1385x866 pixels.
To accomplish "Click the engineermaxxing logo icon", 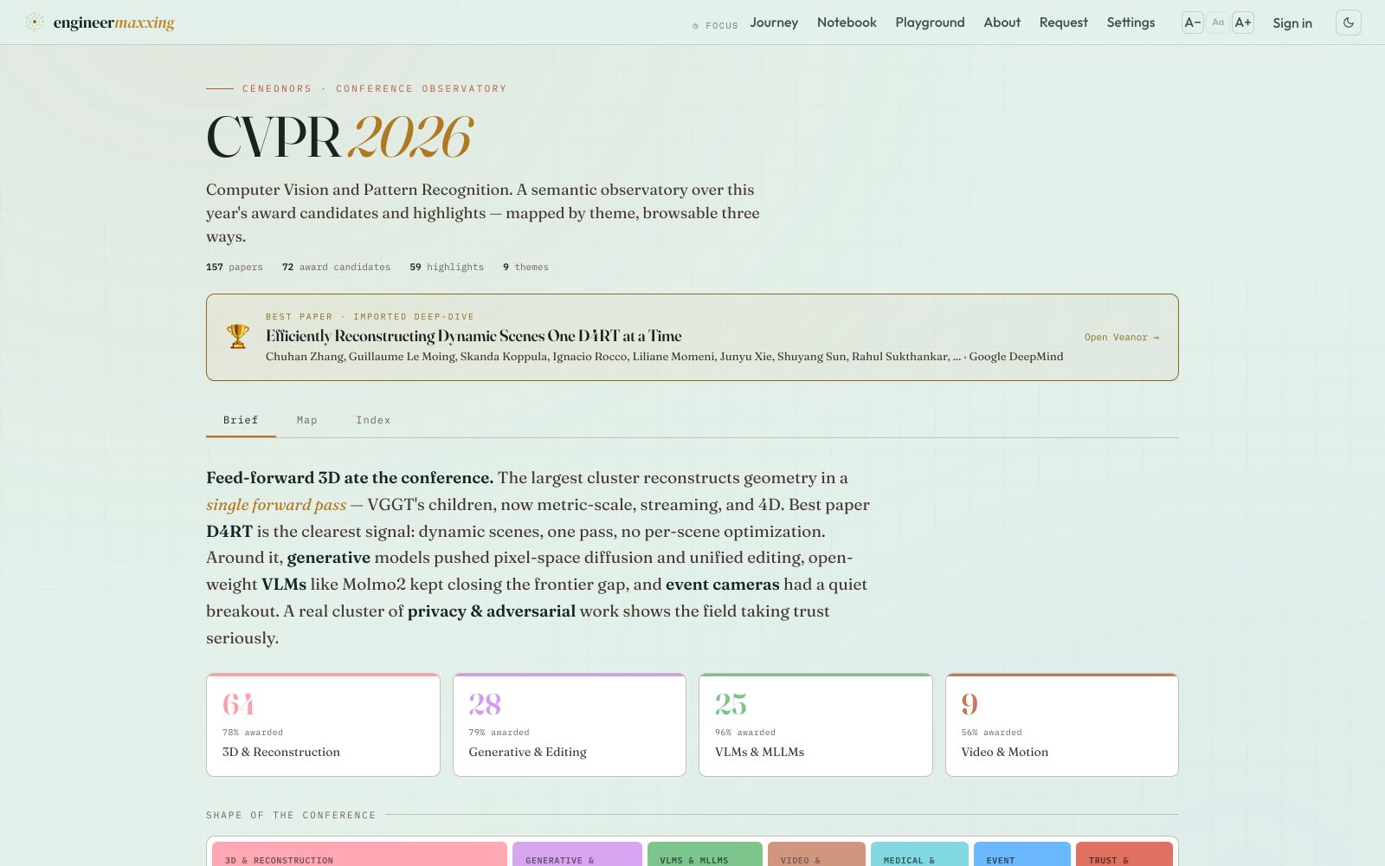I will coord(35,23).
